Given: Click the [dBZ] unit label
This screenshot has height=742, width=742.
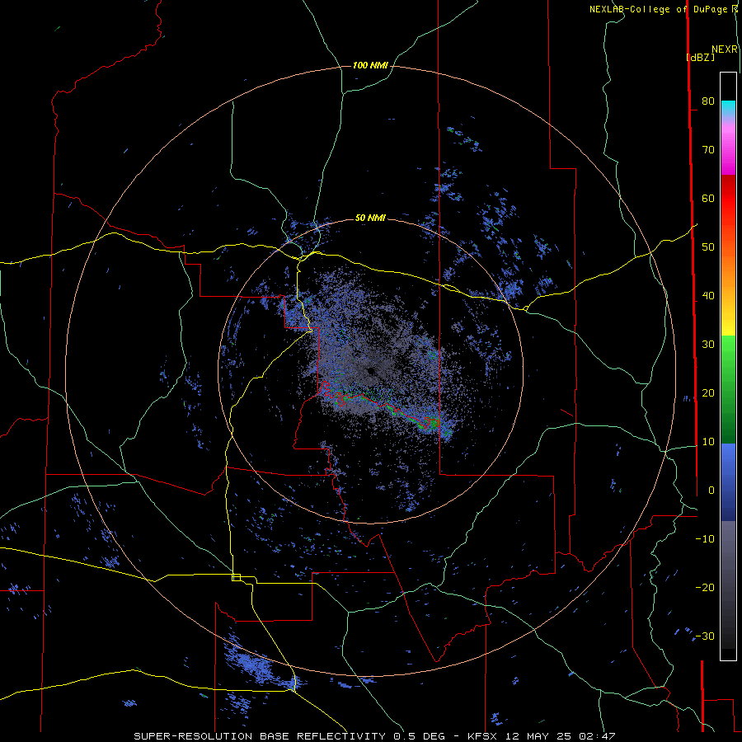Looking at the screenshot, I should (x=700, y=57).
